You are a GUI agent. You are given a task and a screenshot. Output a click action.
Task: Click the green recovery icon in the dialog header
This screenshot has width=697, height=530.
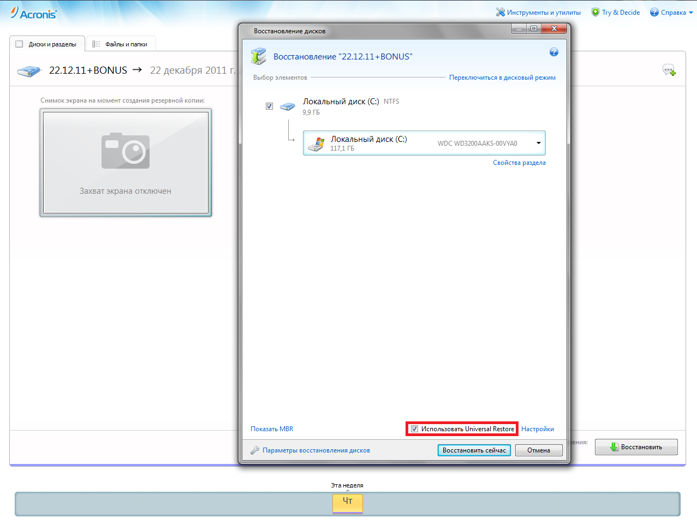[x=259, y=56]
